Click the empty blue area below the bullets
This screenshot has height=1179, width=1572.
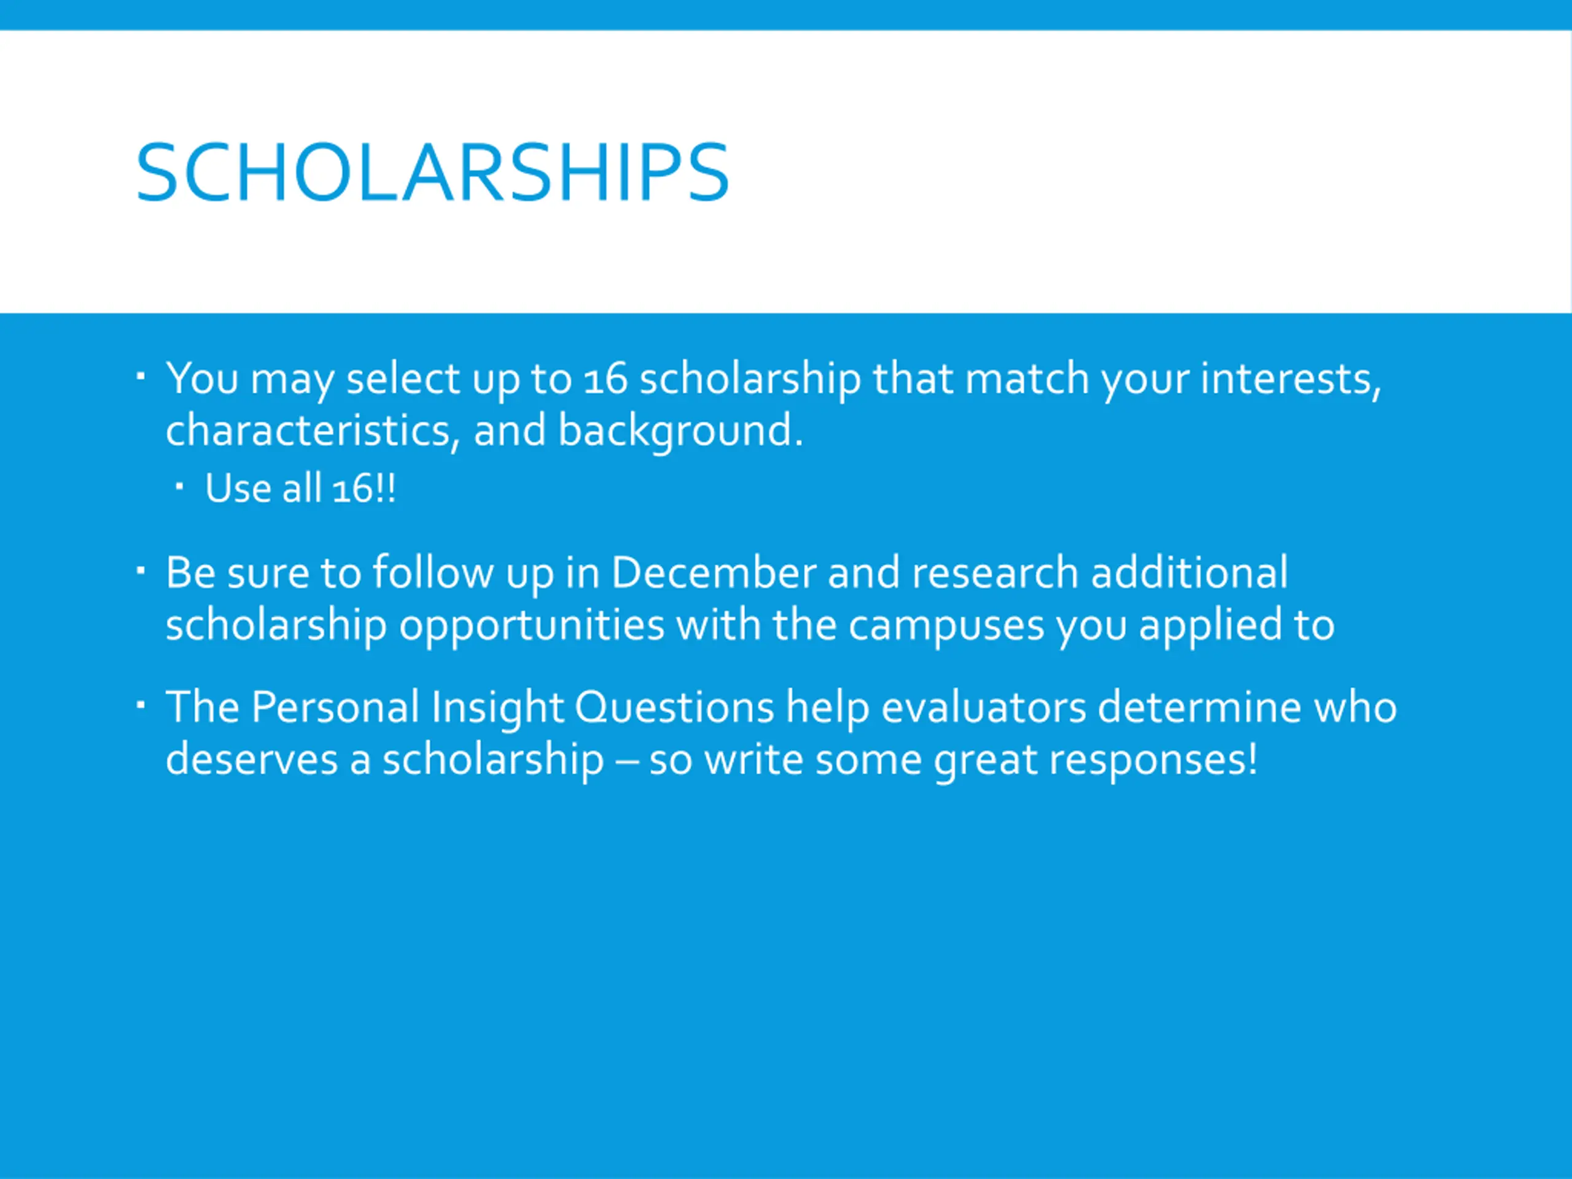coord(786,981)
